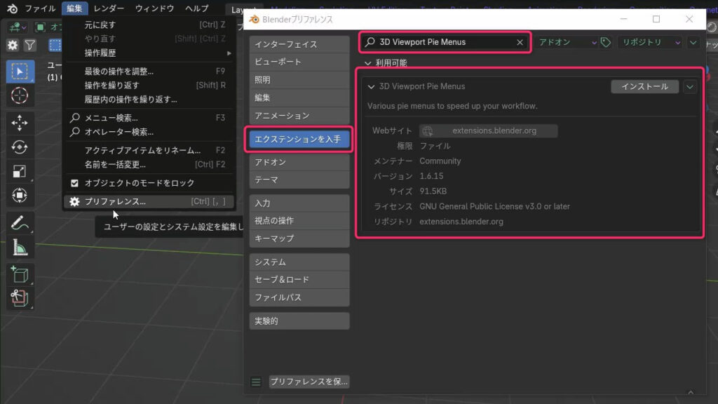
Task: Open the 編集 menu
Action: pyautogui.click(x=74, y=8)
